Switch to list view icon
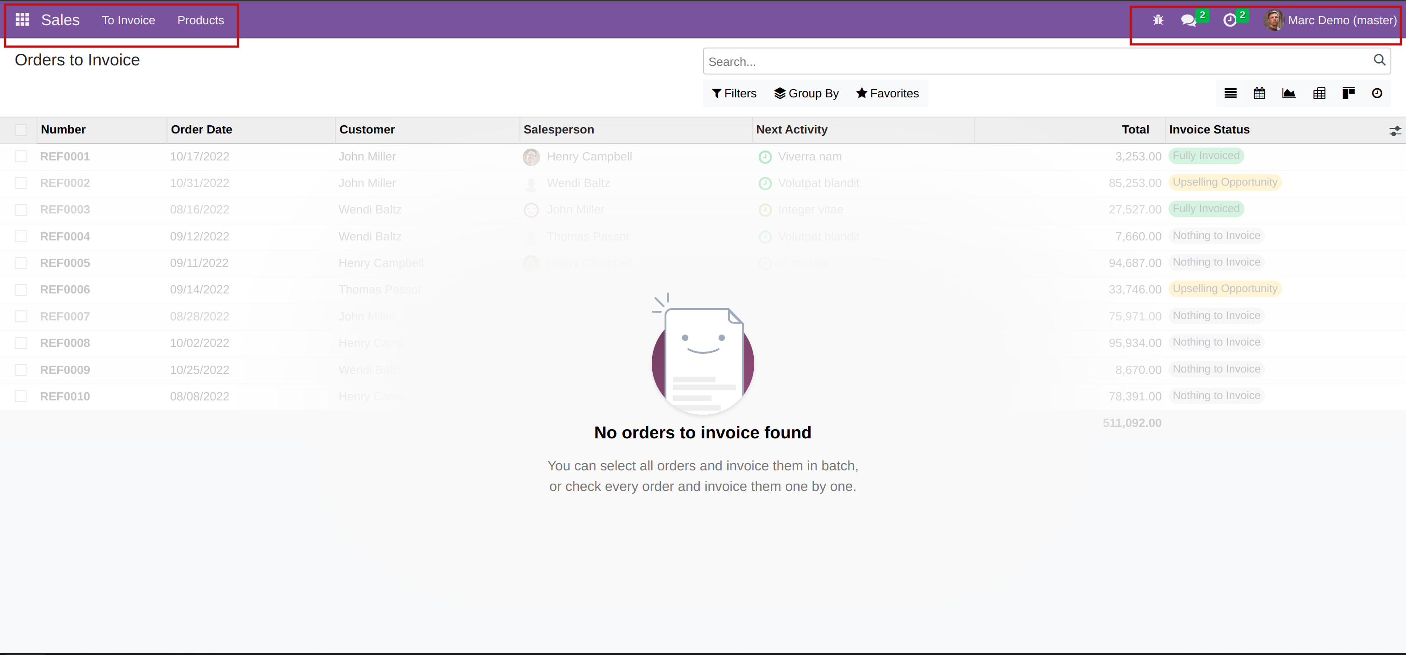Viewport: 1406px width, 655px height. tap(1230, 94)
